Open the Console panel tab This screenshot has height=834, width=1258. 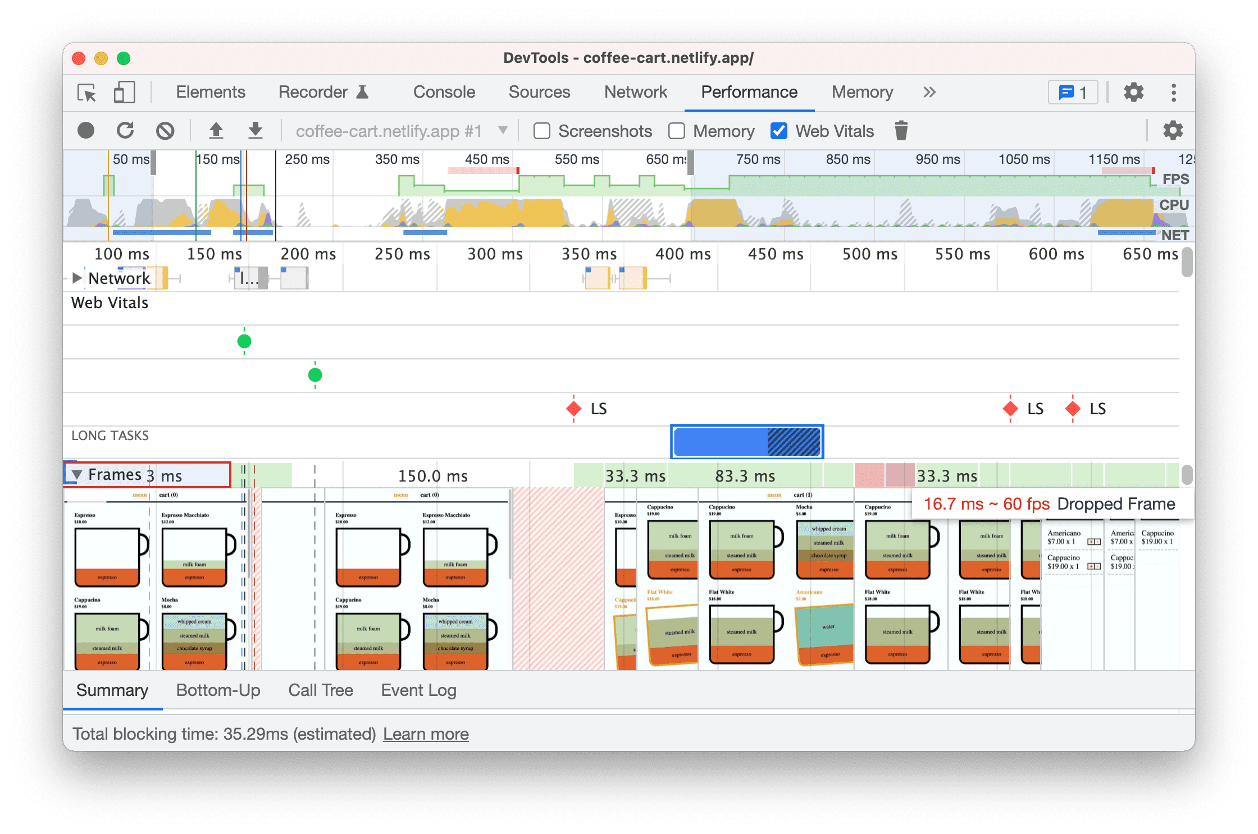[x=444, y=90]
